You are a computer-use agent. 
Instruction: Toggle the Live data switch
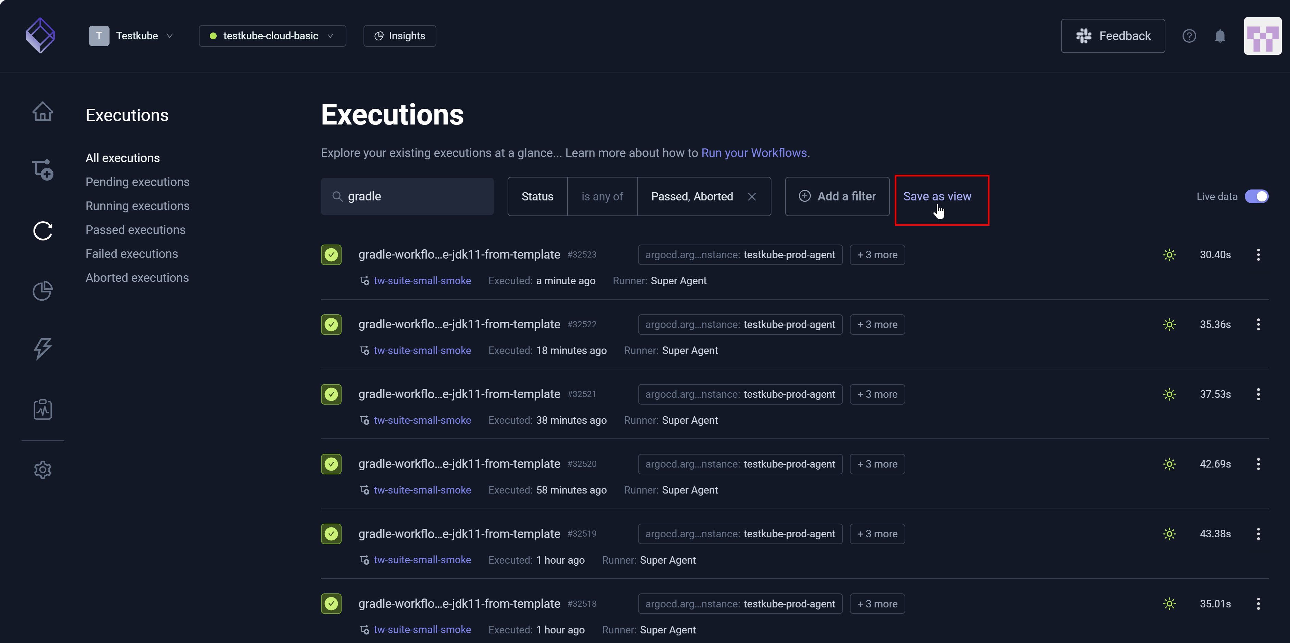click(x=1256, y=197)
